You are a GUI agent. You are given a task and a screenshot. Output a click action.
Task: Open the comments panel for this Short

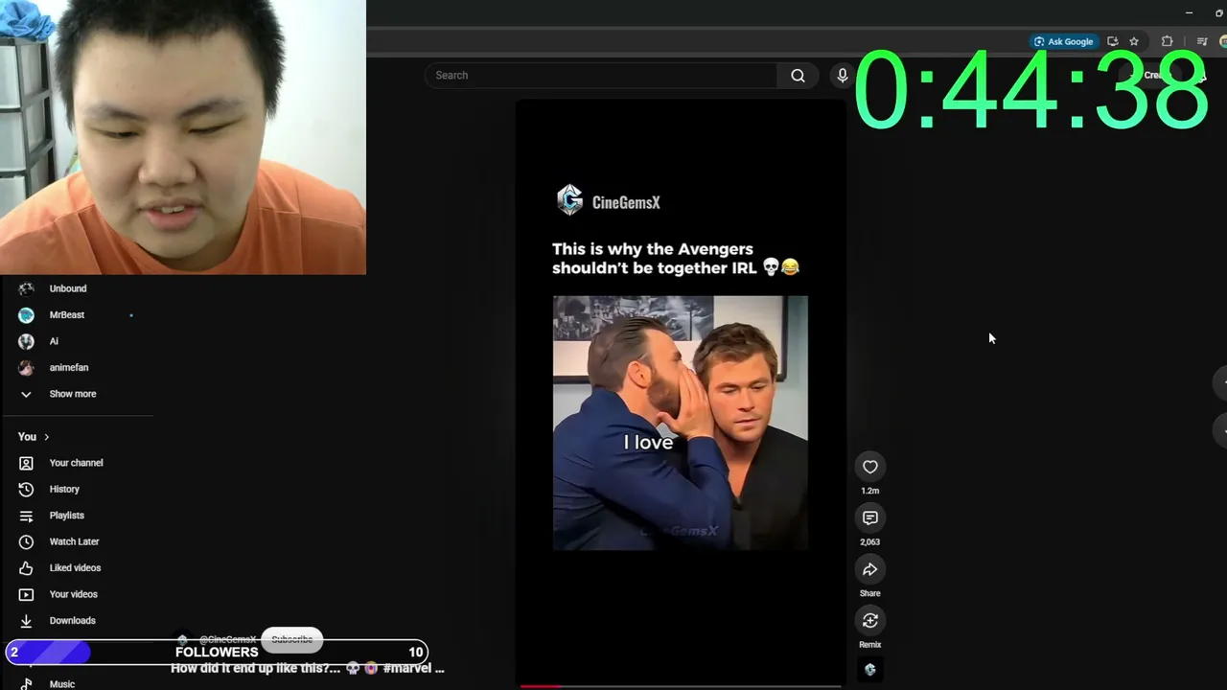[869, 517]
